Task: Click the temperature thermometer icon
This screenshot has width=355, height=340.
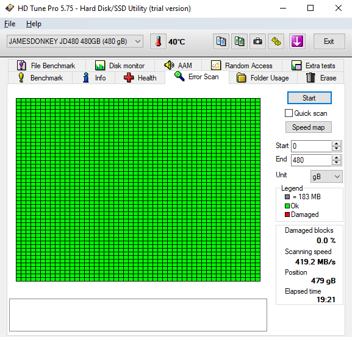Action: click(158, 41)
